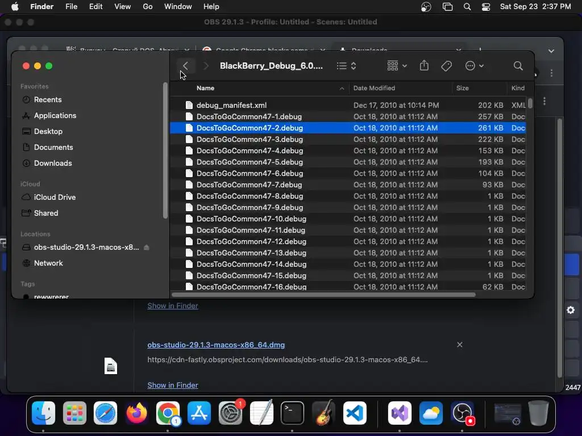582x436 pixels.
Task: Open Shared in sidebar
Action: click(46, 213)
